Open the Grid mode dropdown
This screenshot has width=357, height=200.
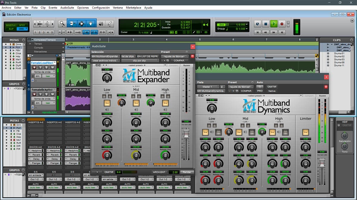(x=22, y=29)
